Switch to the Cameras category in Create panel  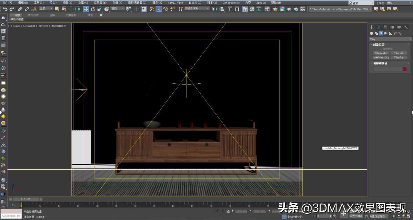[385, 33]
